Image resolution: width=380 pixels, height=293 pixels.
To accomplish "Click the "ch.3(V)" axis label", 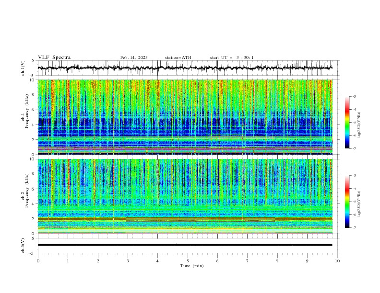I will (23, 246).
